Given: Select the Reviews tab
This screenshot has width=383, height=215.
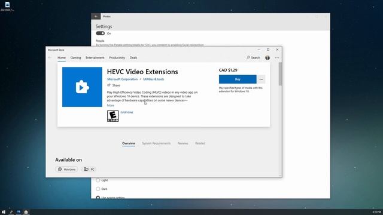Looking at the screenshot, I should (183, 143).
